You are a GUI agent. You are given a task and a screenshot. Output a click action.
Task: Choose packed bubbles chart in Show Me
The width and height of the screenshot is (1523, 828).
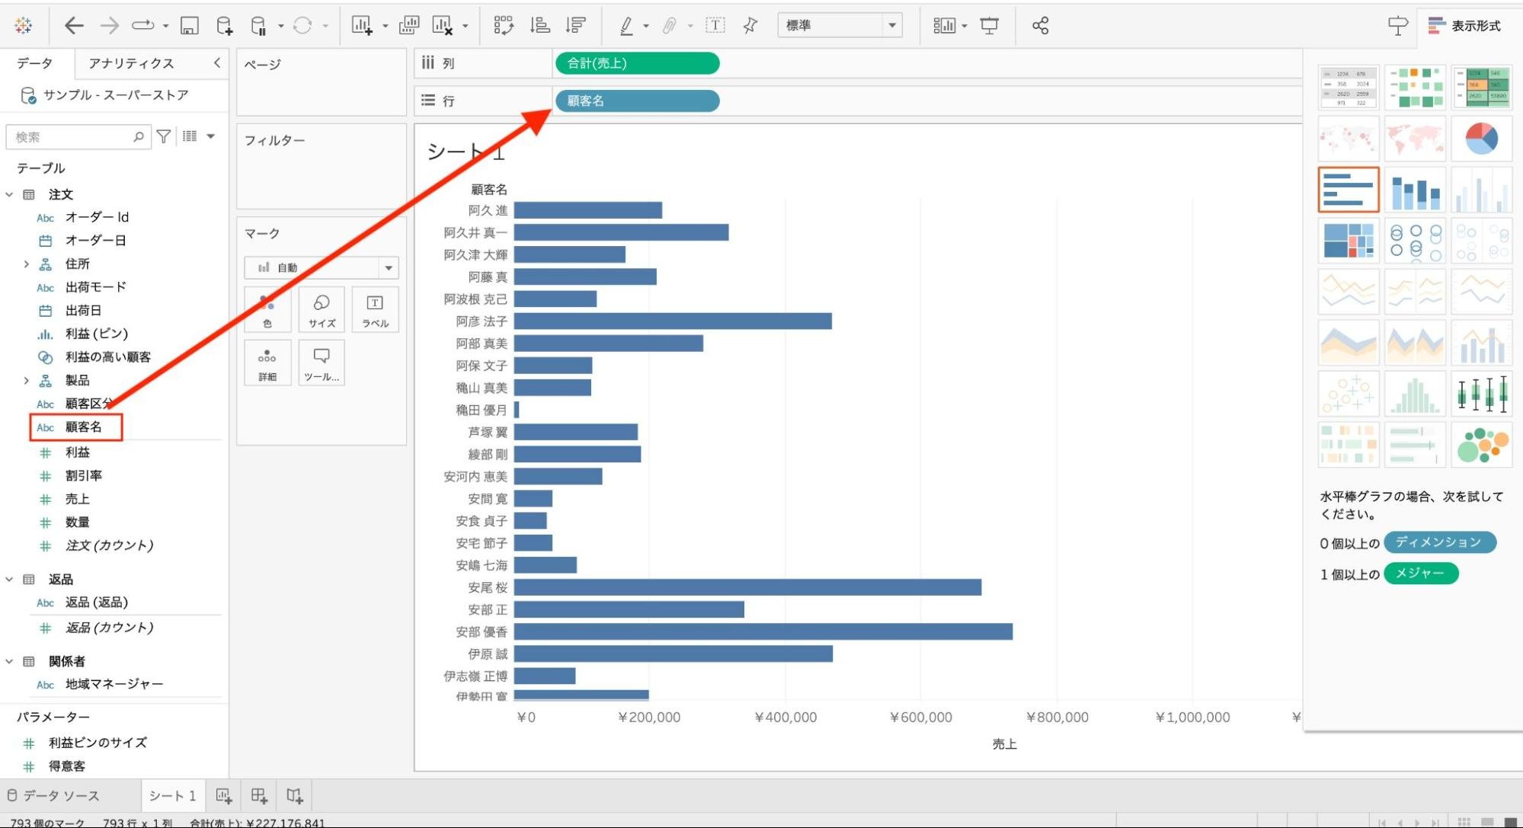(1481, 444)
